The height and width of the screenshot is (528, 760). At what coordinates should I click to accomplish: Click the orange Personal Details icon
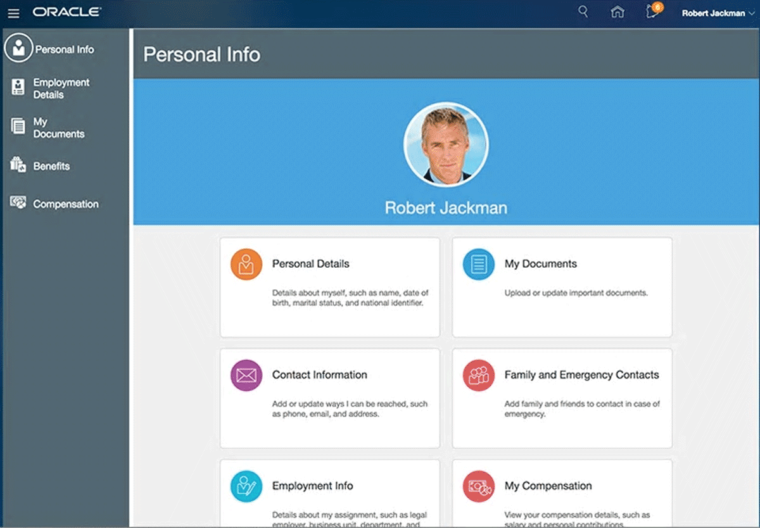coord(246,264)
